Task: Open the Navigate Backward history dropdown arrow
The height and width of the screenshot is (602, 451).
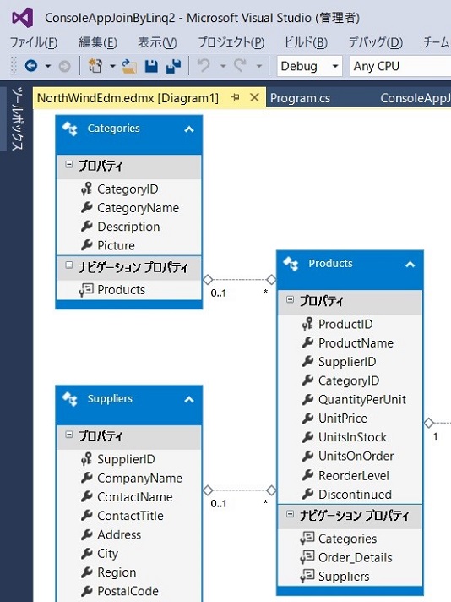Action: click(x=48, y=66)
